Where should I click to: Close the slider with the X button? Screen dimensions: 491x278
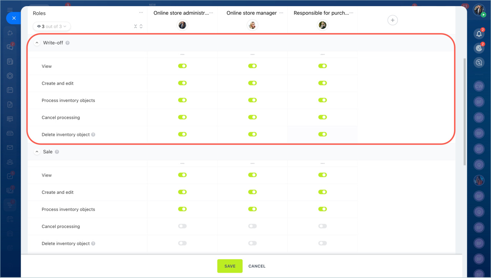[x=14, y=18]
